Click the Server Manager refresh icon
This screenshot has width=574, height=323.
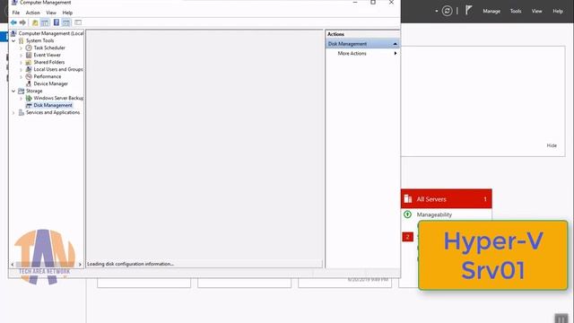447,11
